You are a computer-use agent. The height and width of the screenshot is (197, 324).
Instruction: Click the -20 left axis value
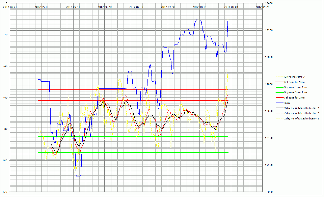[x=5, y=35]
